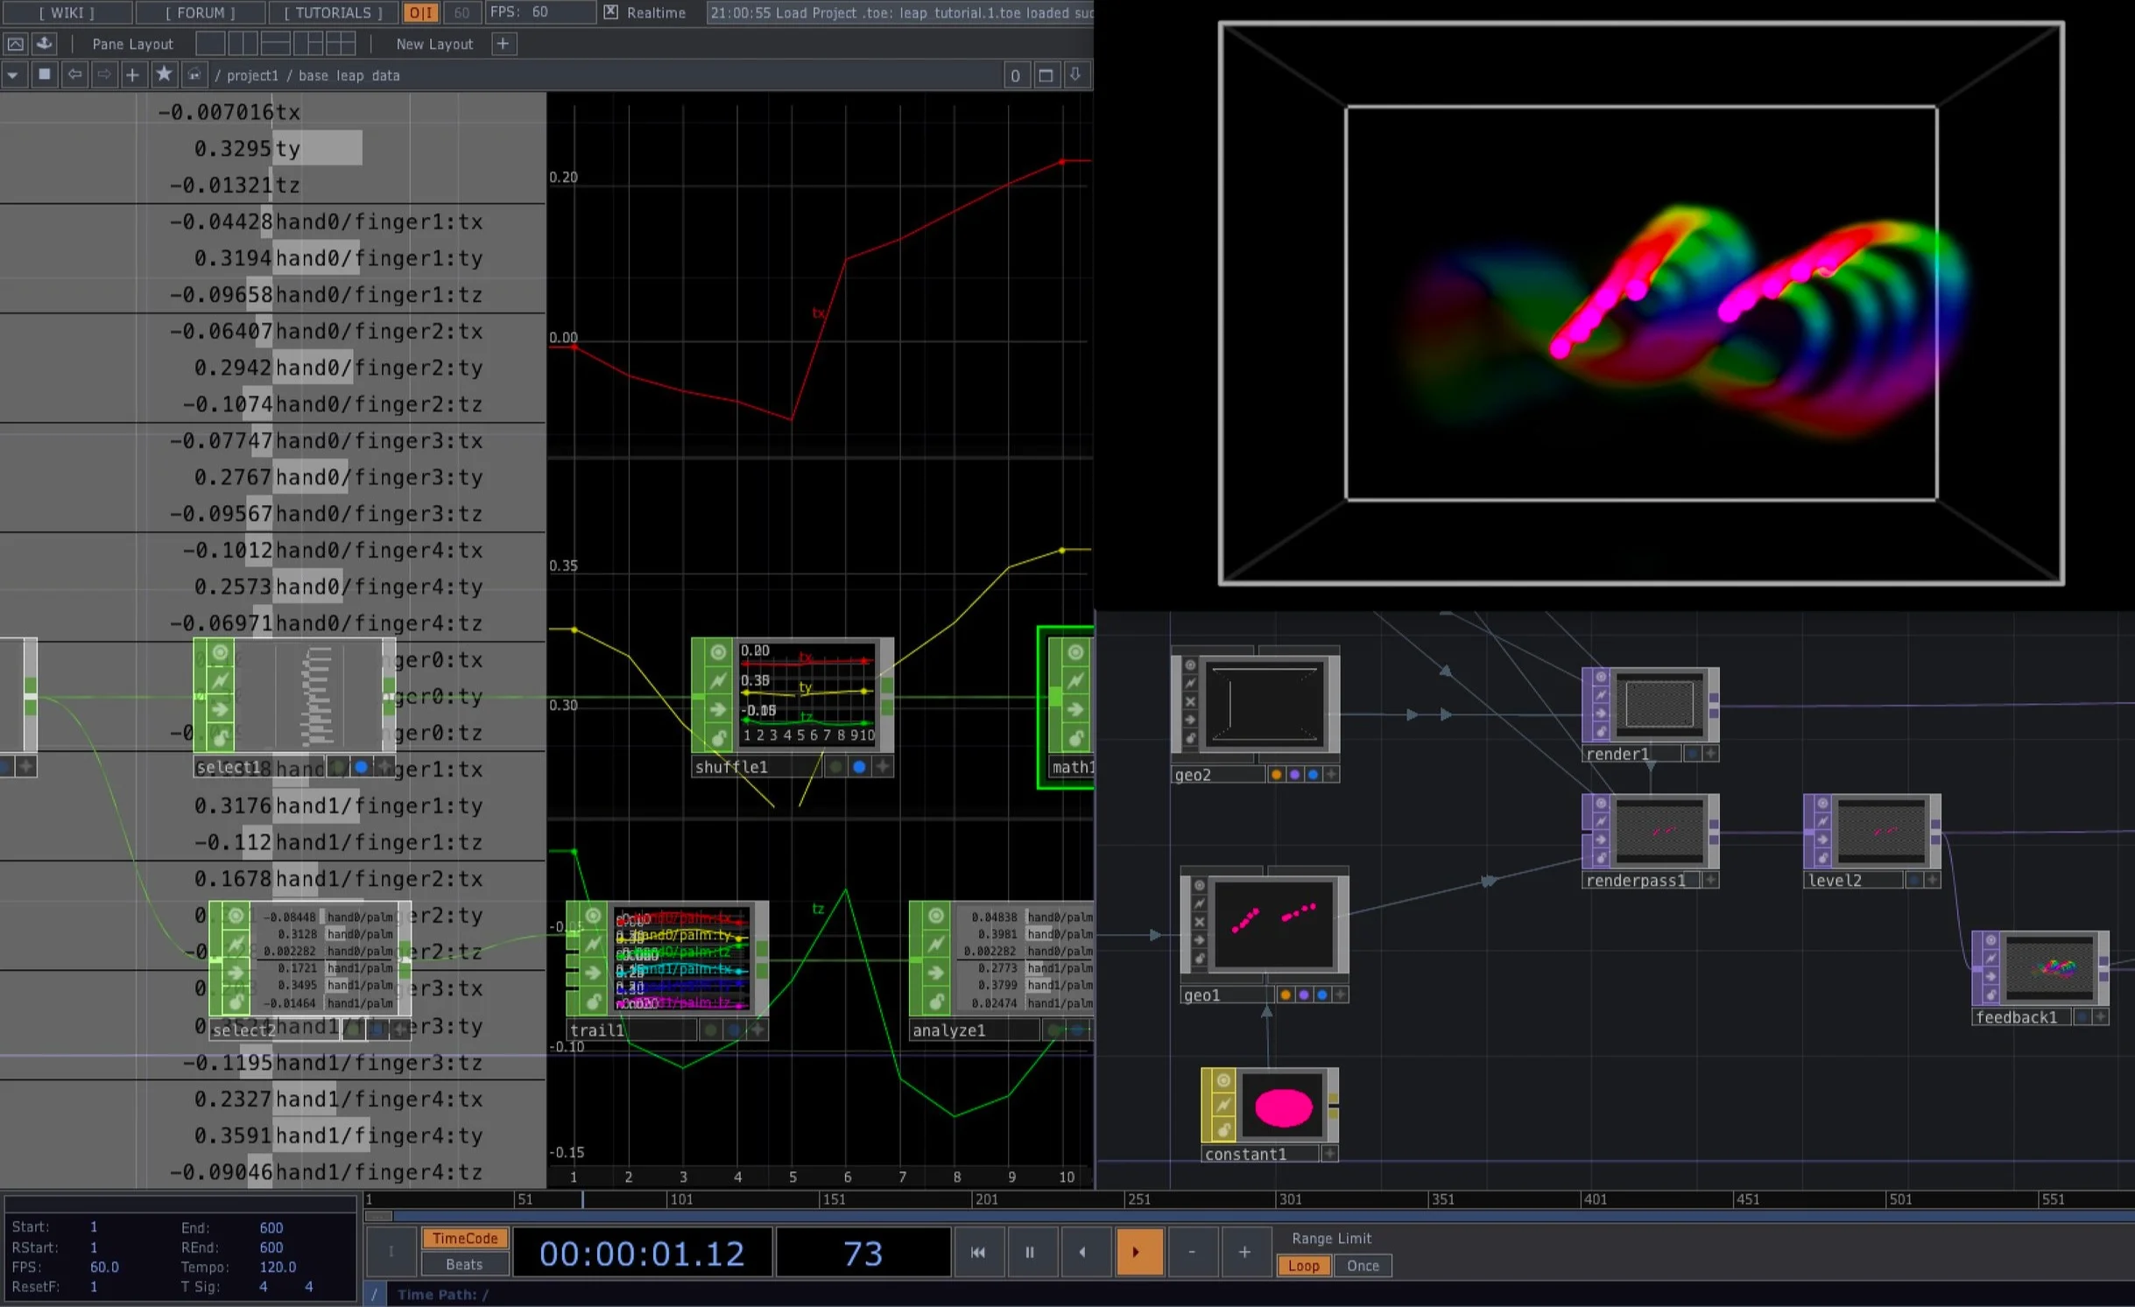The image size is (2135, 1307).
Task: Open the down-arrow dropdown at right of path bar
Action: 1075,75
